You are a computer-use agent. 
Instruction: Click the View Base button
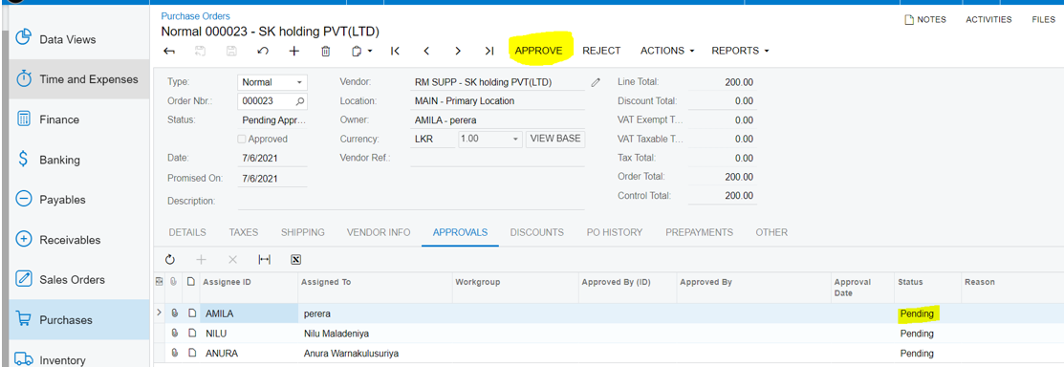pyautogui.click(x=555, y=140)
